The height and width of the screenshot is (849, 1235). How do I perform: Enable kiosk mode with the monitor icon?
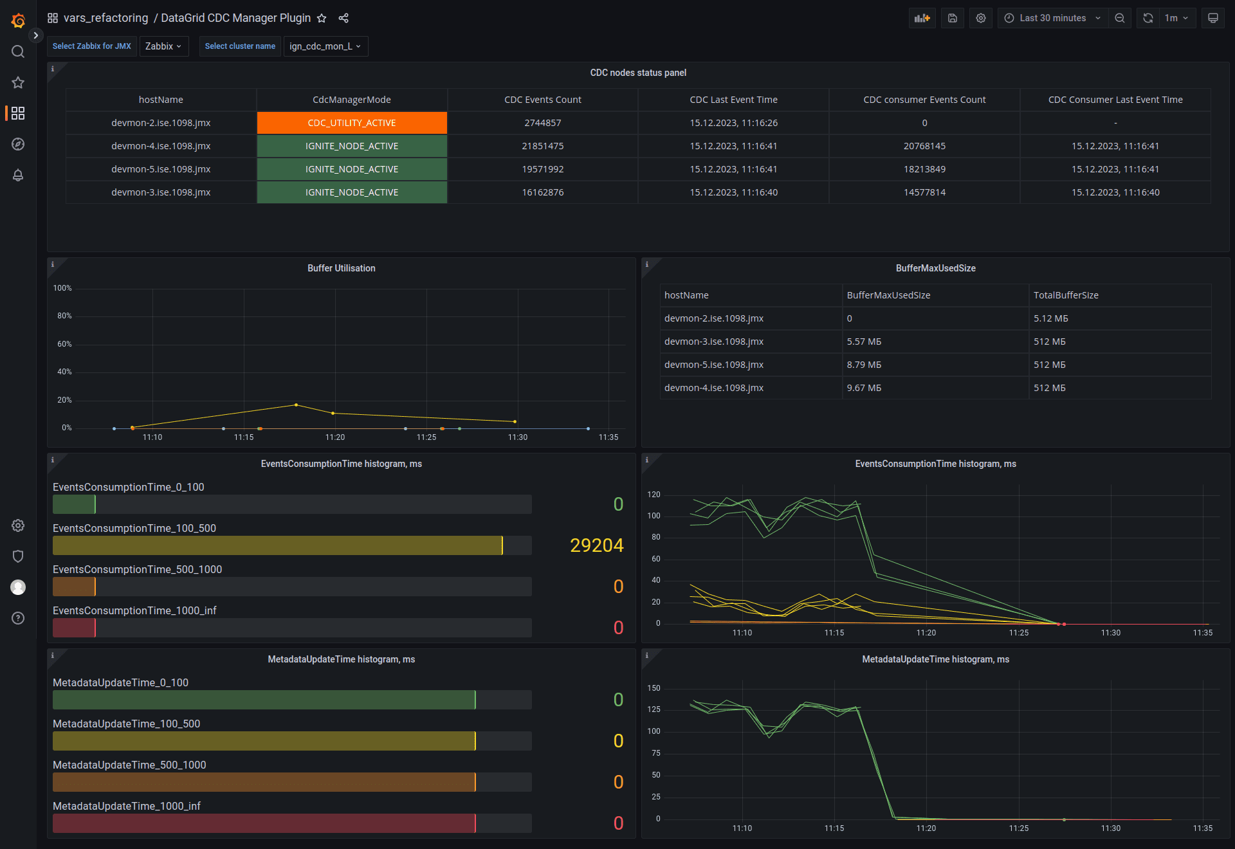1212,18
